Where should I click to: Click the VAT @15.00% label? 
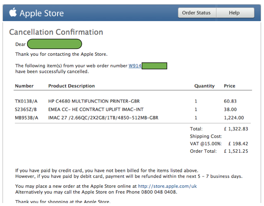point(206,144)
